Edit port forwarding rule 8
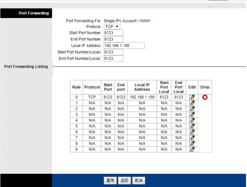Screen dimensions: 247x187 click(192, 144)
